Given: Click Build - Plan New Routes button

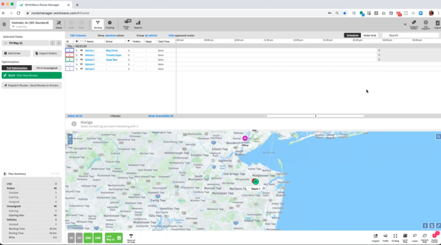Looking at the screenshot, I should click(32, 75).
